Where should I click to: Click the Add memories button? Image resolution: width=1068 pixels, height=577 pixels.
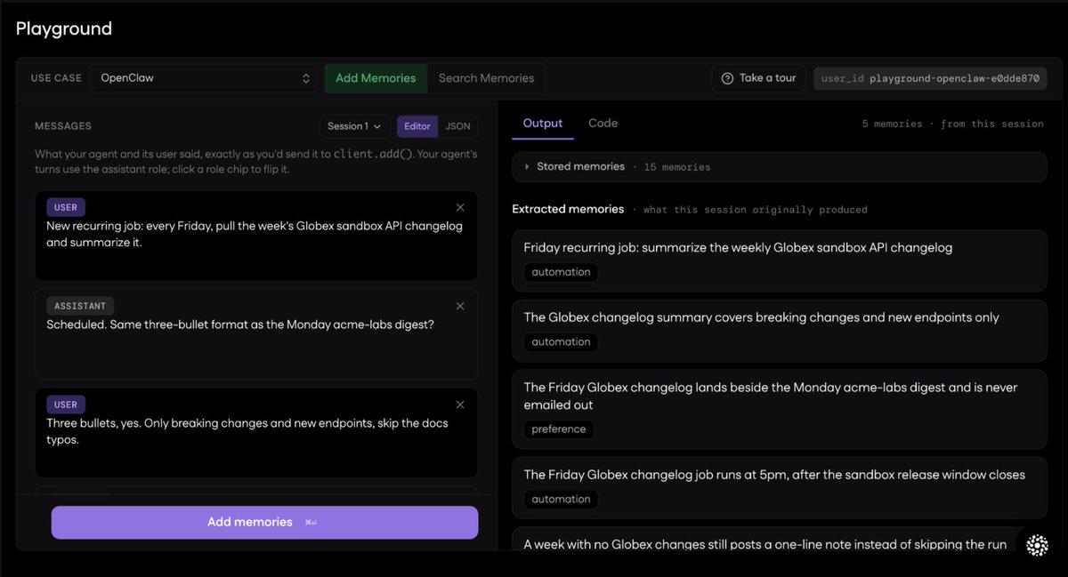[x=264, y=522]
